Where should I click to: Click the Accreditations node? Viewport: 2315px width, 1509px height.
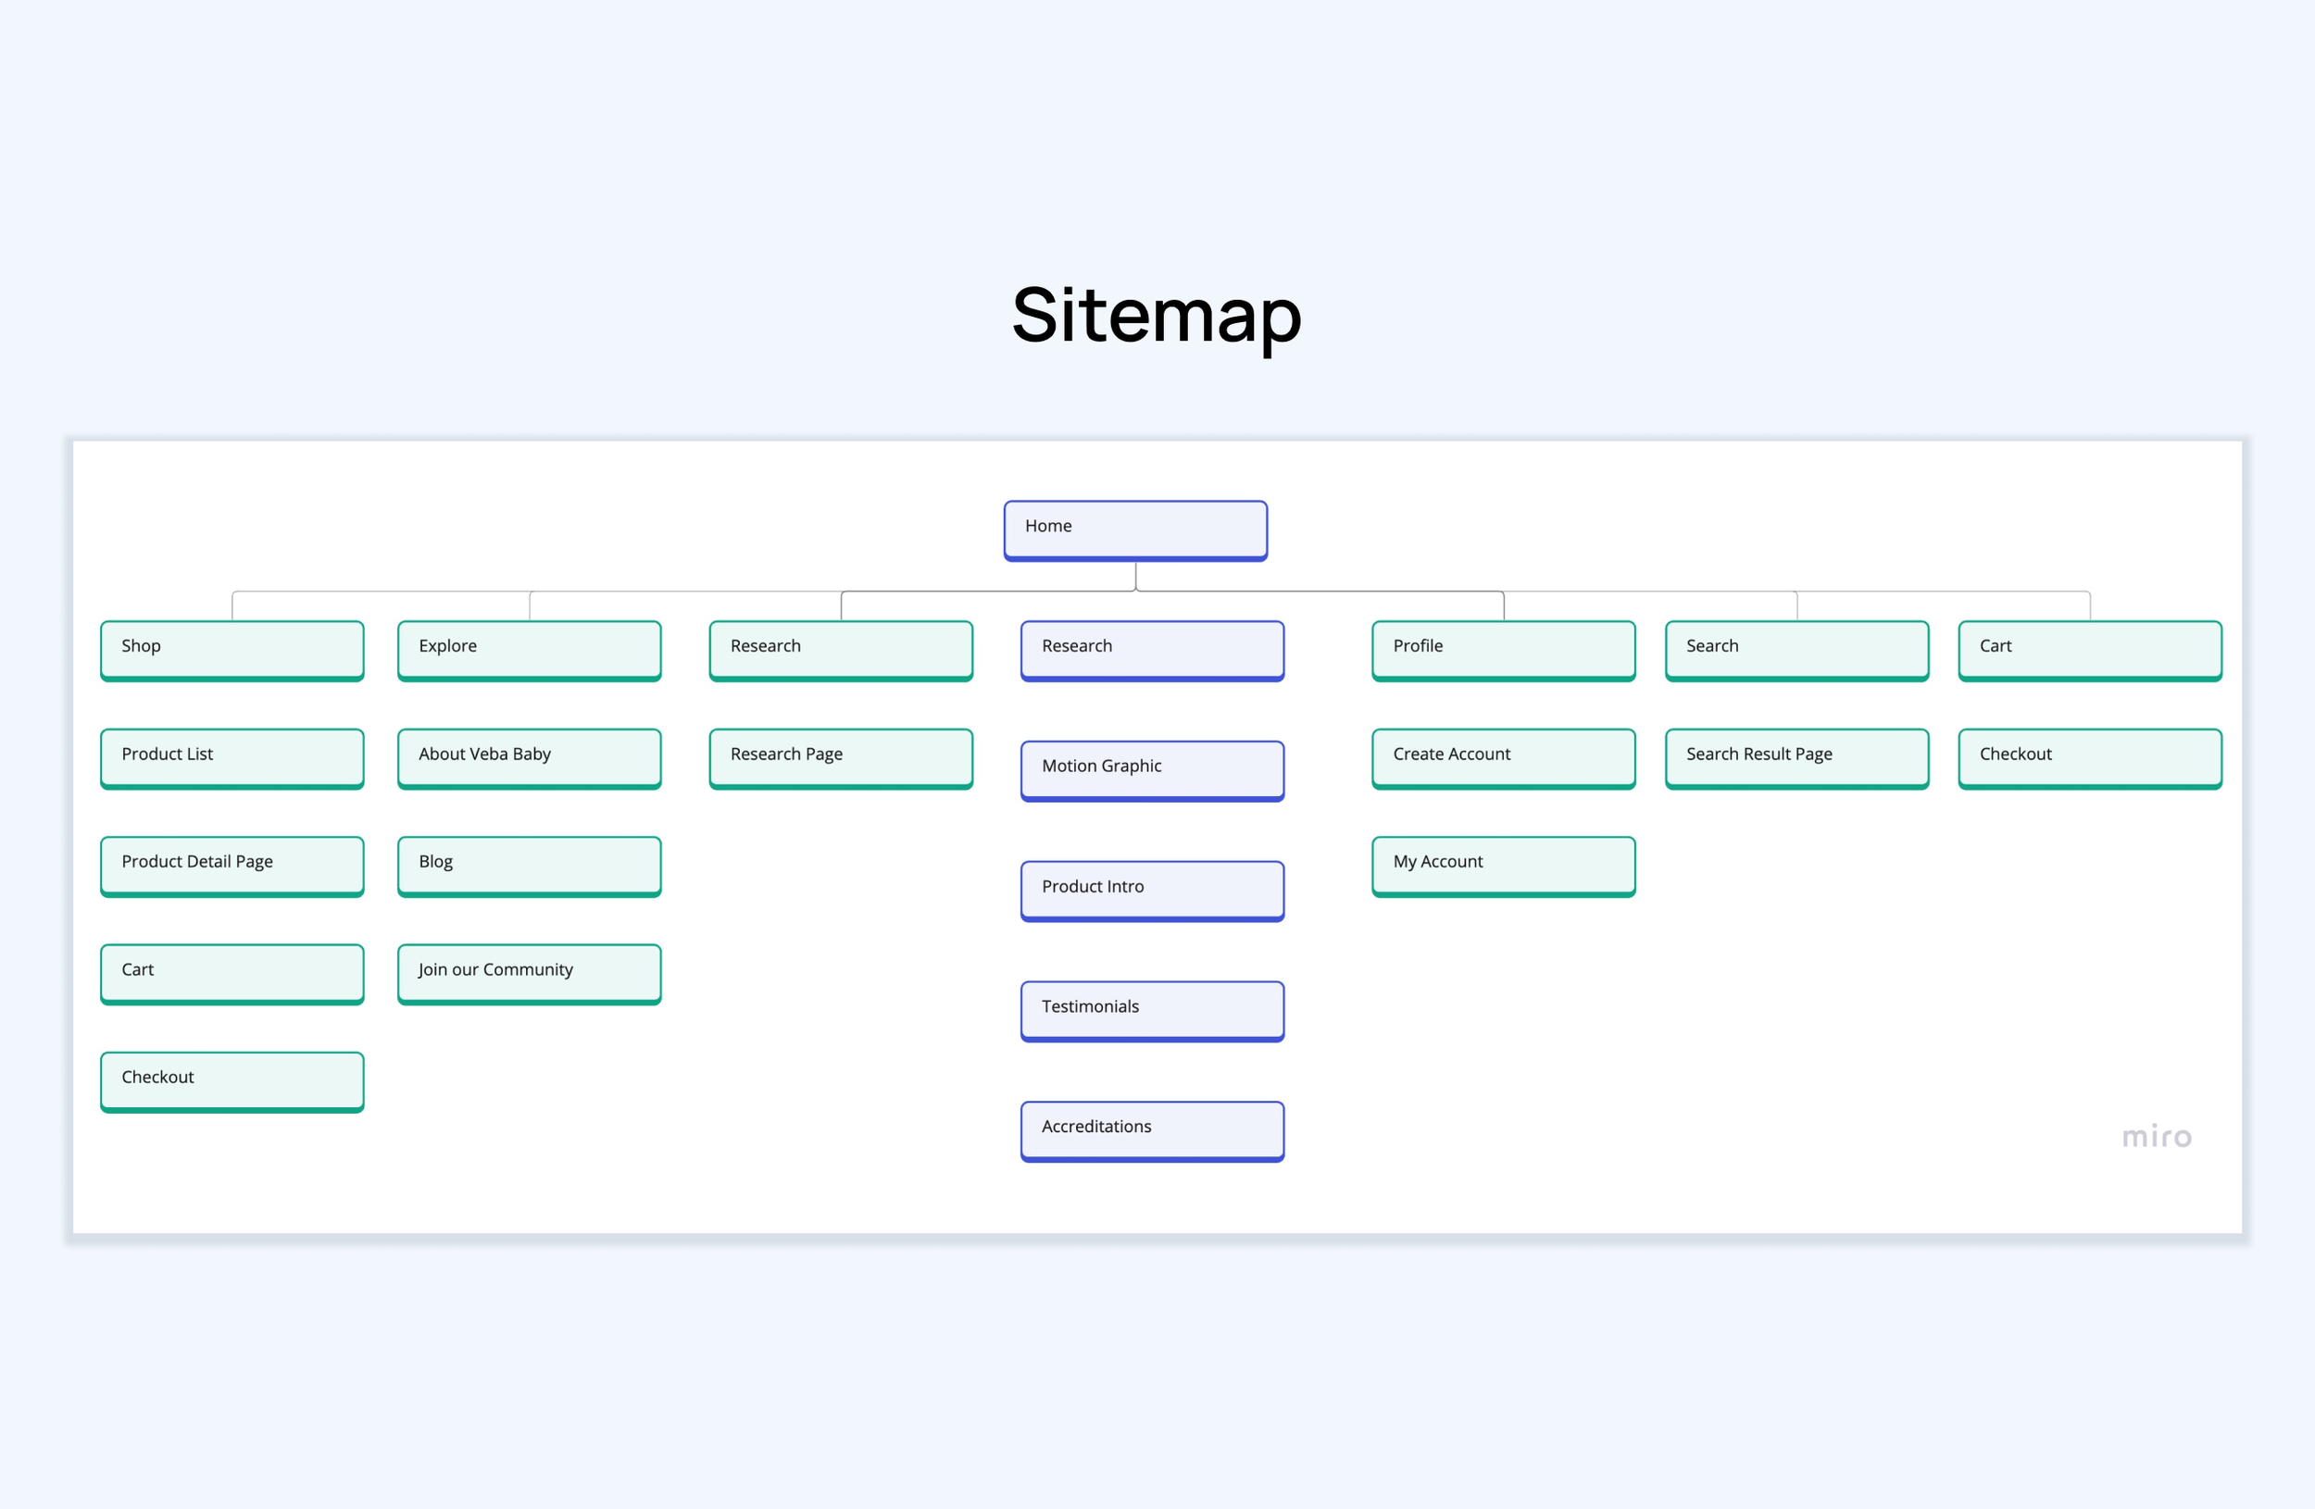tap(1153, 1130)
